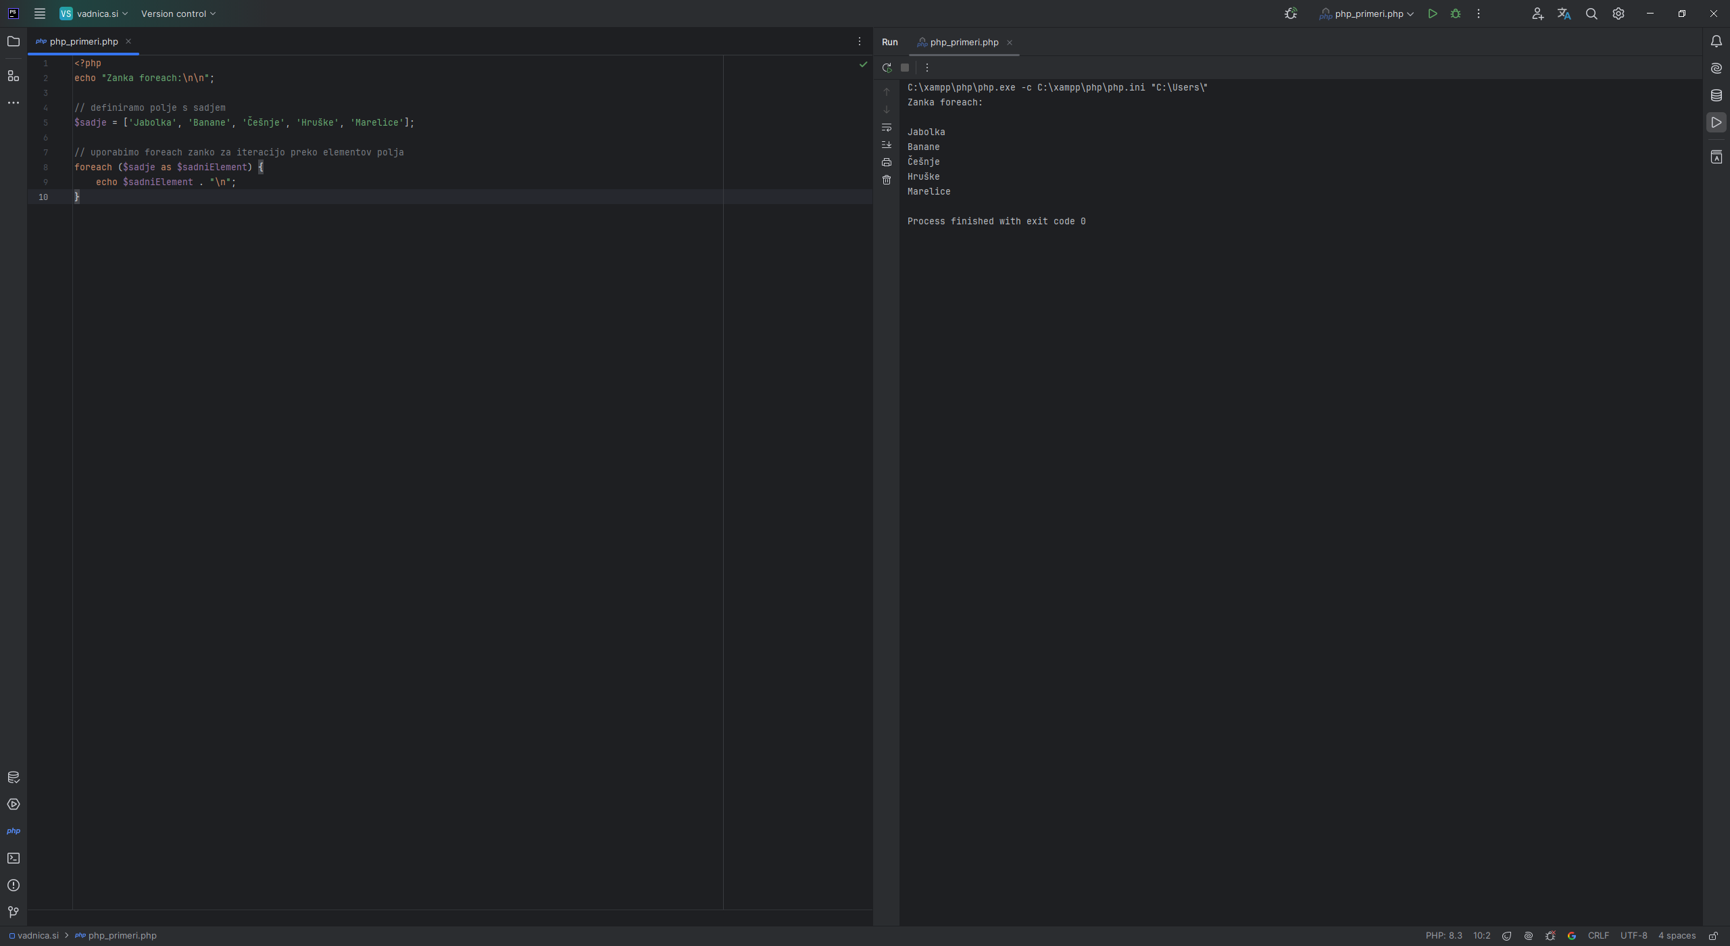1730x946 pixels.
Task: Toggle scroll to end in console output
Action: tap(887, 145)
